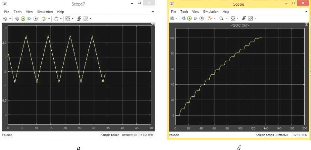Click Step Forward button in Scope7 toolbar
The image size is (311, 150).
coord(29,19)
